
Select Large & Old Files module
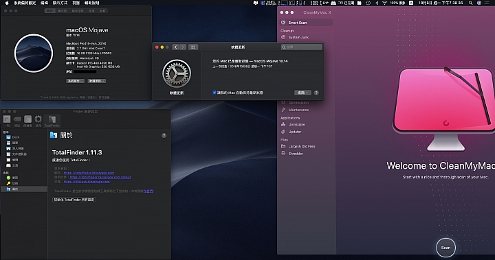pyautogui.click(x=301, y=146)
